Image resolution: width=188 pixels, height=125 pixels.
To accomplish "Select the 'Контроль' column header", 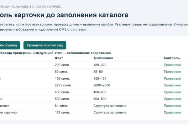I will pyautogui.click(x=172, y=58).
